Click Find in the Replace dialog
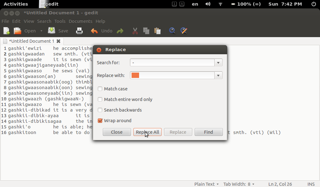This screenshot has height=187, width=320. [208, 132]
